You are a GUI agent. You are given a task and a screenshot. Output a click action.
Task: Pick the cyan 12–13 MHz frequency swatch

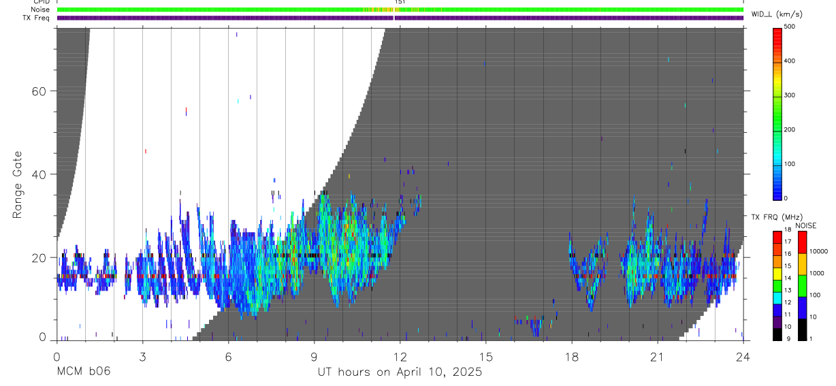coord(778,298)
